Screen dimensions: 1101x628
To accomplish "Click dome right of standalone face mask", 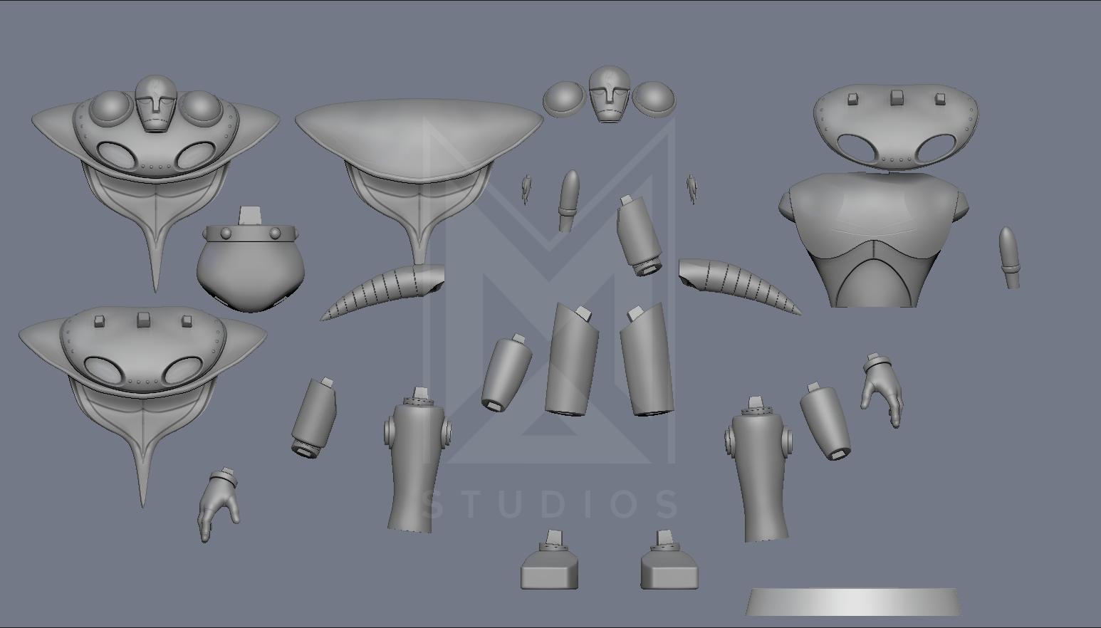I will coord(654,98).
